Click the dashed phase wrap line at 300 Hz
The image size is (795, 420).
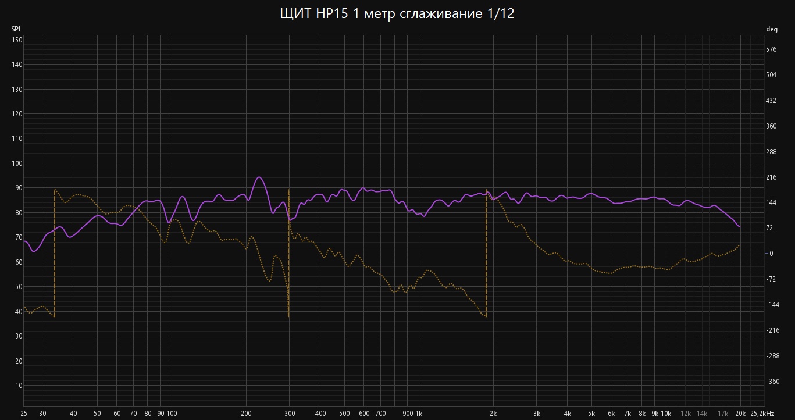288,253
